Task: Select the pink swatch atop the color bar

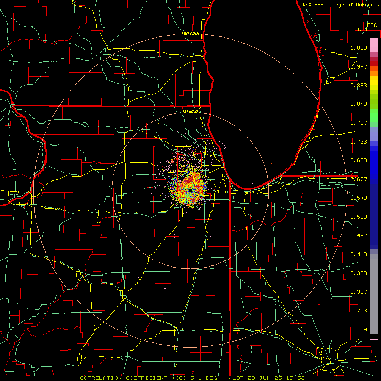Action: coord(374,45)
